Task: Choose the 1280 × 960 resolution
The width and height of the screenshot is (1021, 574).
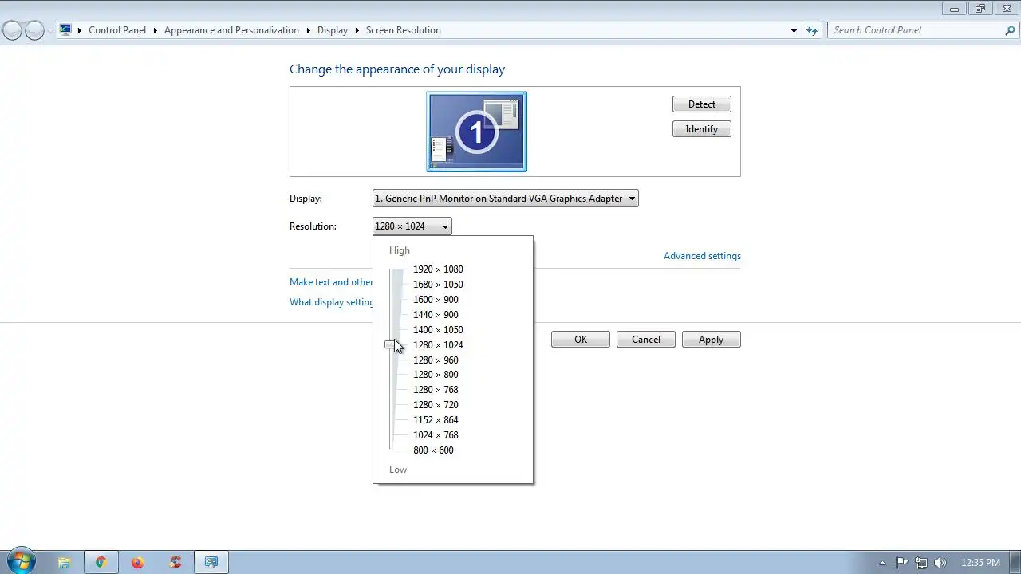Action: [x=436, y=360]
